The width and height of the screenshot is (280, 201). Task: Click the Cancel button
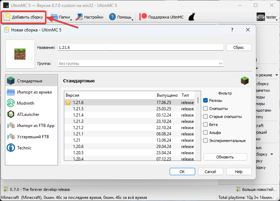coord(211,172)
